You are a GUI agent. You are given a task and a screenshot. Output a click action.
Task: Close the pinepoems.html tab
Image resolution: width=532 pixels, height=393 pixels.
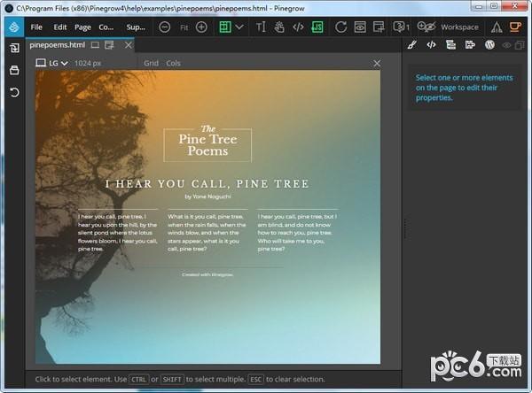[129, 44]
